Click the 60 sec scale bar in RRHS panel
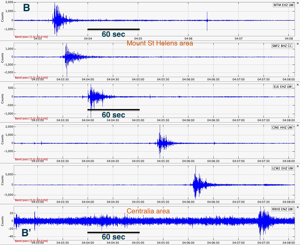The width and height of the screenshot is (300, 245). pos(113,232)
